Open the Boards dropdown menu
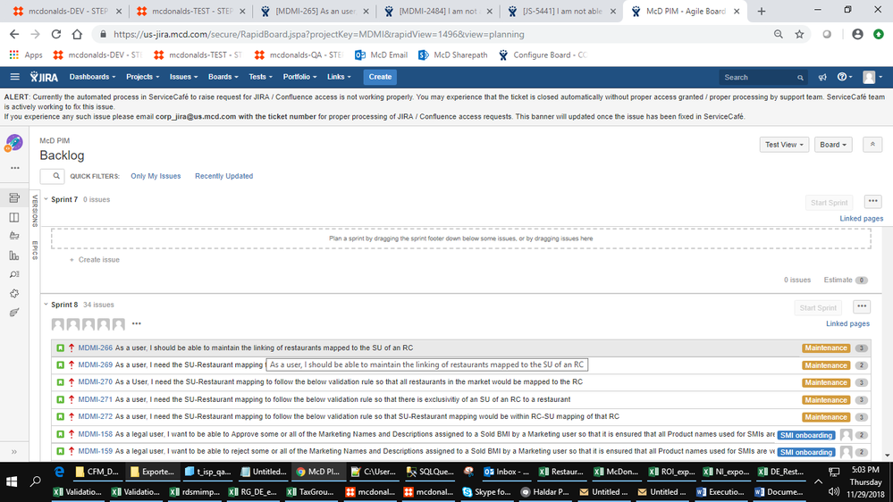The image size is (893, 502). 223,77
